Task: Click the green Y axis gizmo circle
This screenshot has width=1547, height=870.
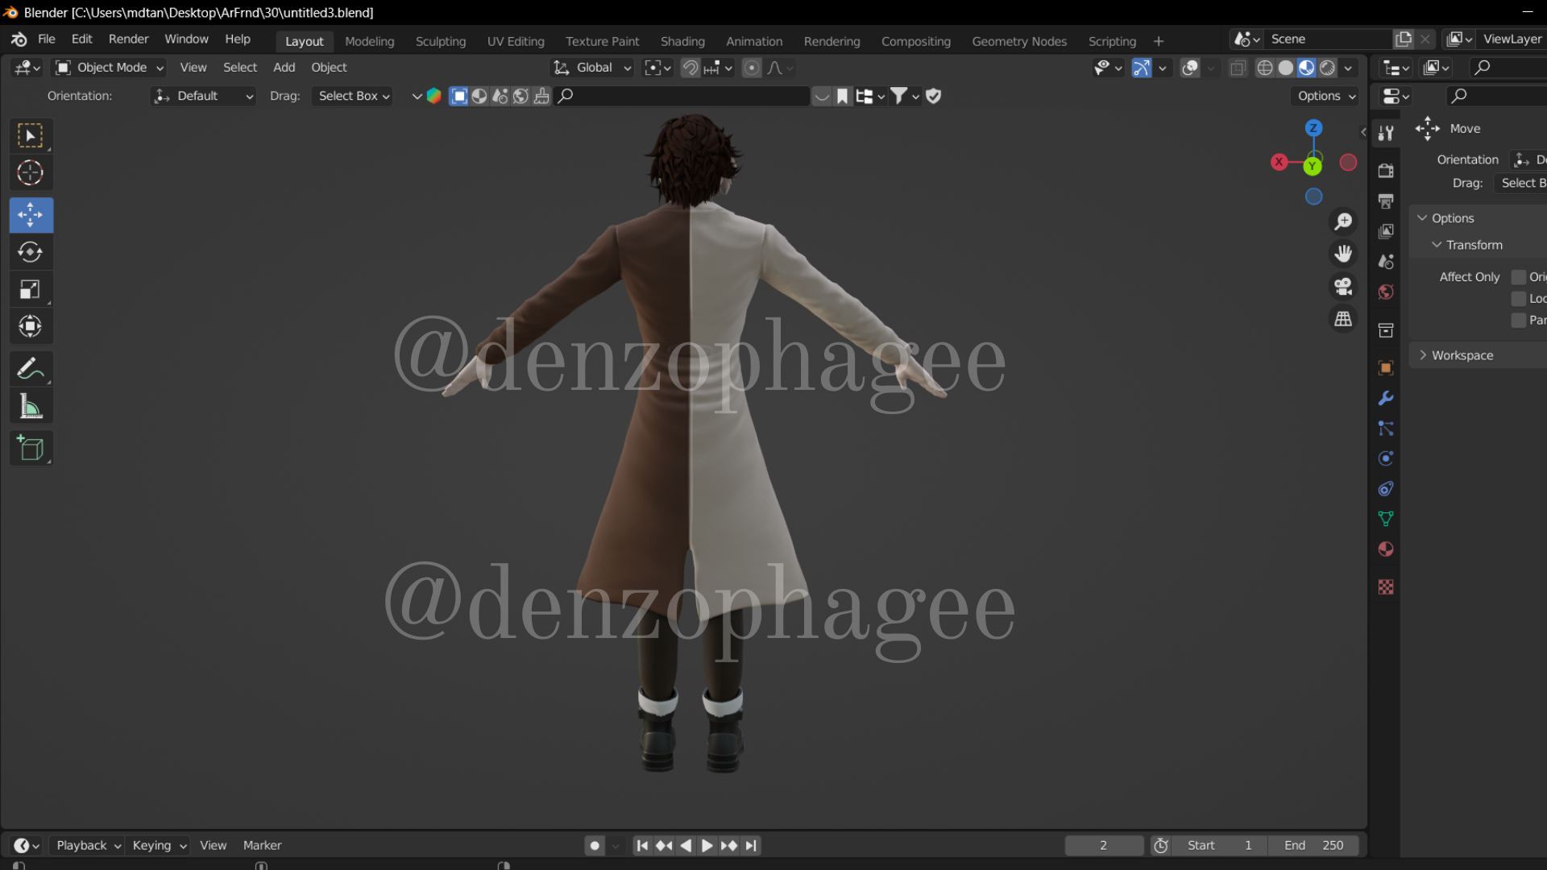Action: tap(1313, 167)
